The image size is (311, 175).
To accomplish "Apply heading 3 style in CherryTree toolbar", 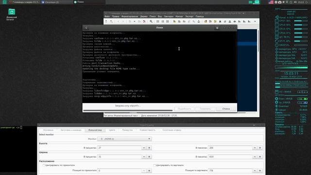I will click(x=249, y=21).
